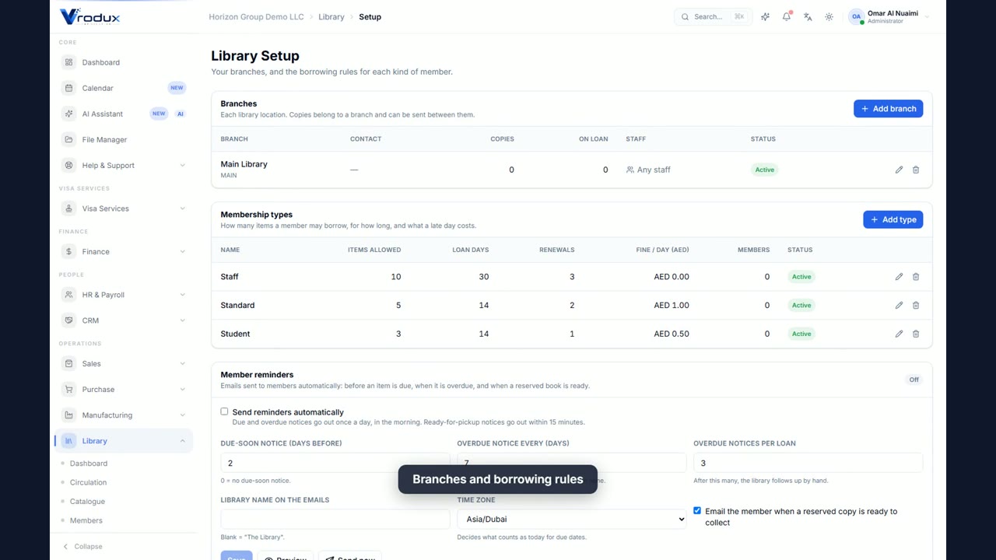Open the notifications bell
The height and width of the screenshot is (560, 996).
pos(787,16)
